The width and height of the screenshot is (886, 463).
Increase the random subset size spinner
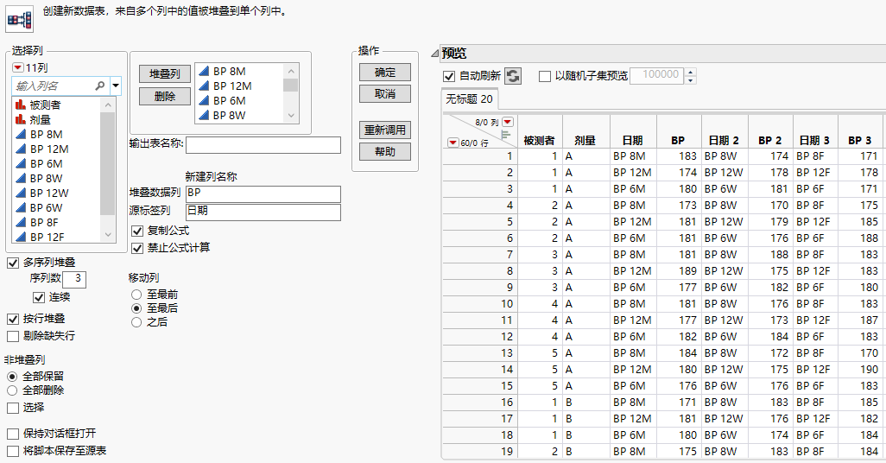point(691,72)
